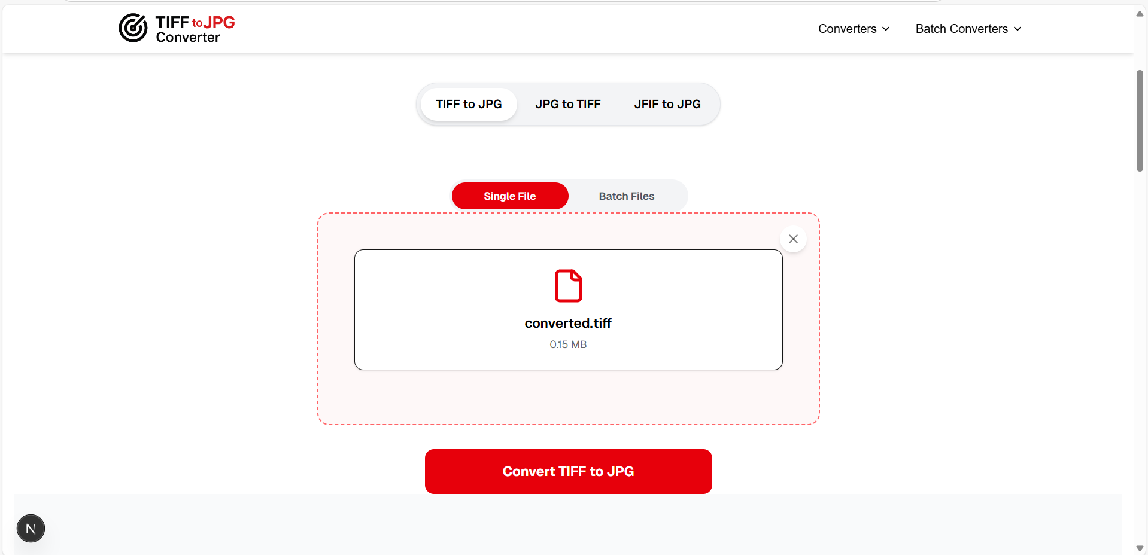Toggle JPG to TIFF conversion mode

[567, 103]
